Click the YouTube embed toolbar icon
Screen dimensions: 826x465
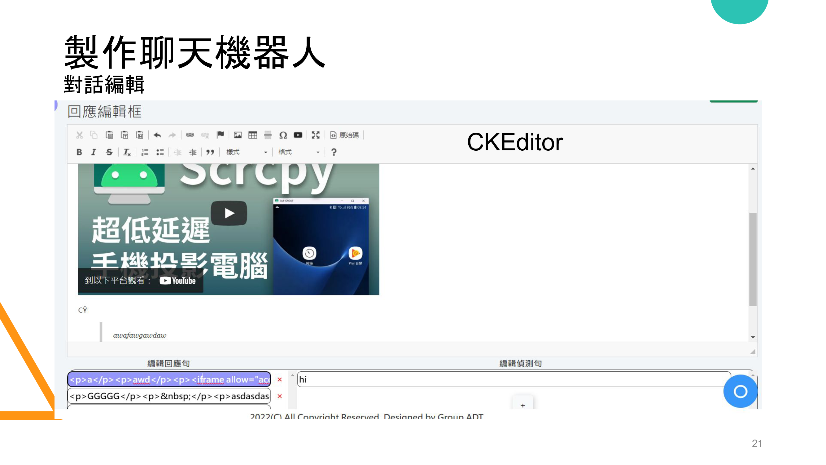click(x=298, y=135)
